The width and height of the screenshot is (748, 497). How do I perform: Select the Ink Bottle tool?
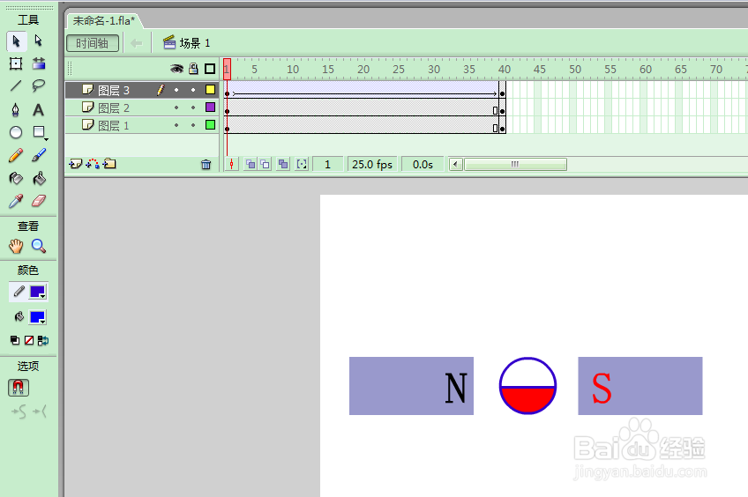[x=16, y=179]
